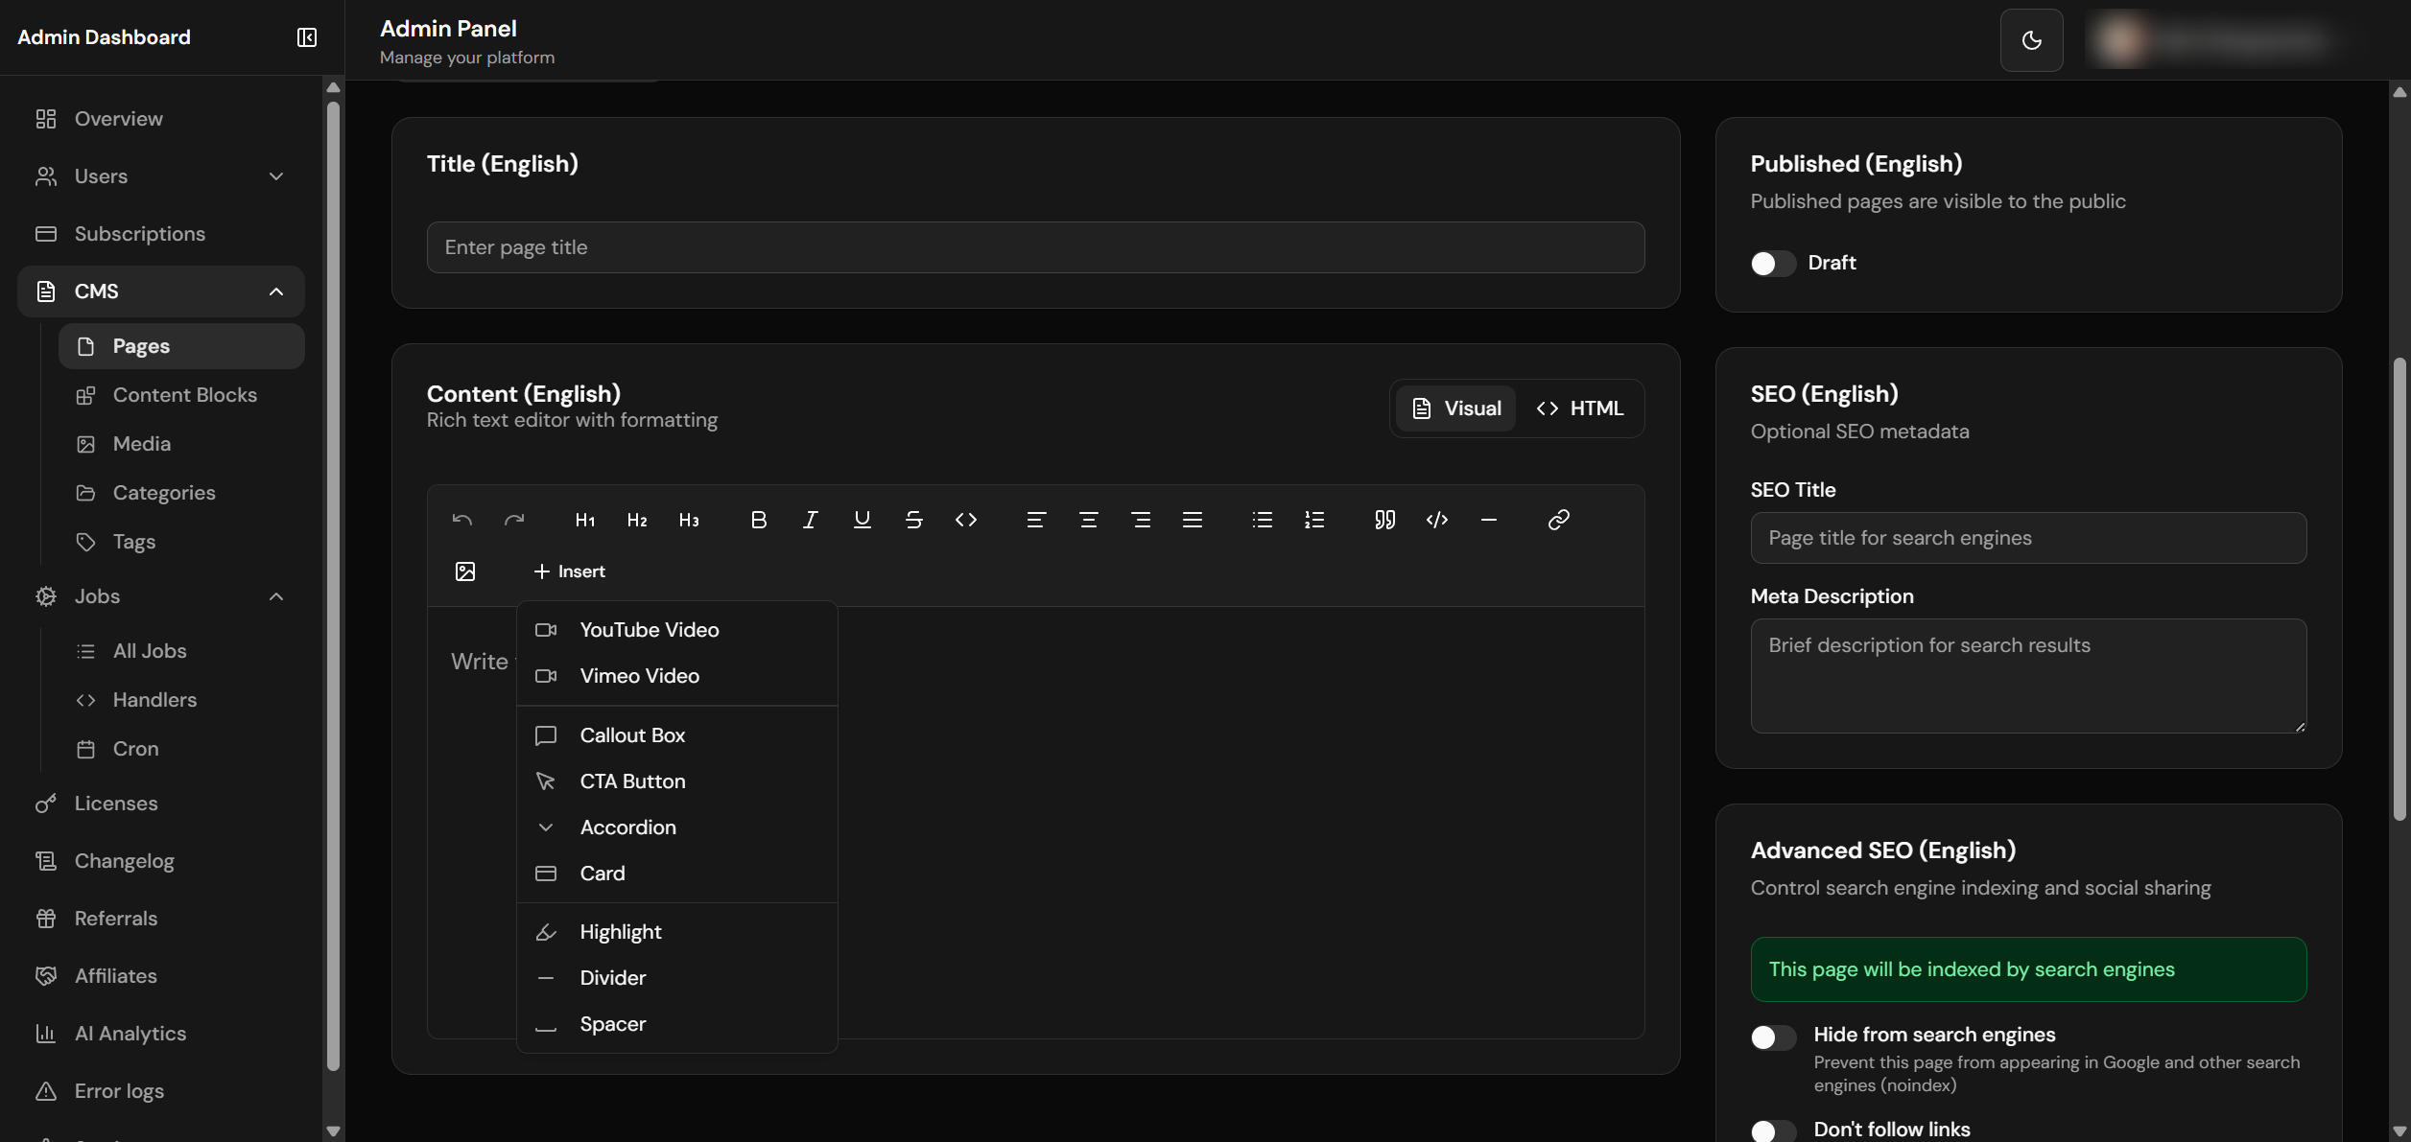The width and height of the screenshot is (2411, 1142).
Task: Click the undo icon in editor toolbar
Action: tap(462, 520)
